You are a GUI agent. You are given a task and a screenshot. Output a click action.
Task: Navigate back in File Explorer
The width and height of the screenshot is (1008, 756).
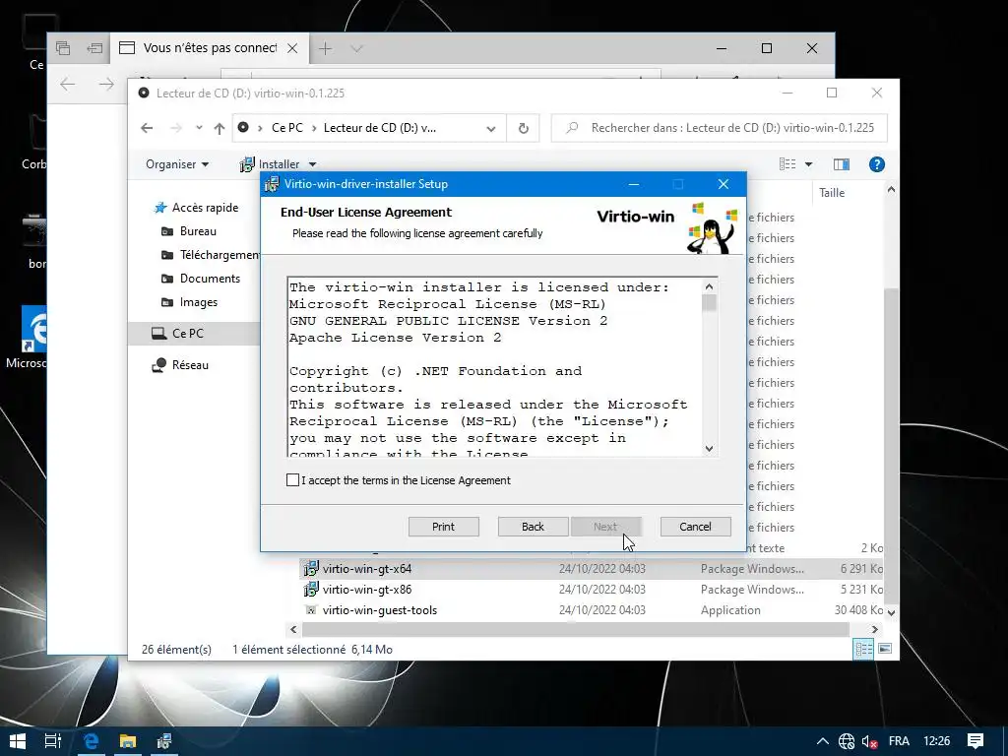(148, 128)
